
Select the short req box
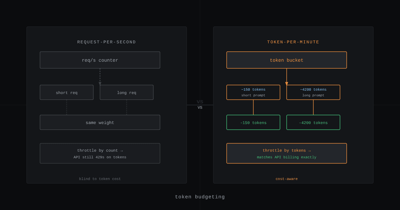coord(67,92)
